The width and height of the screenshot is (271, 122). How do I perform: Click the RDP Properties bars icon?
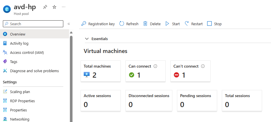tap(5, 101)
